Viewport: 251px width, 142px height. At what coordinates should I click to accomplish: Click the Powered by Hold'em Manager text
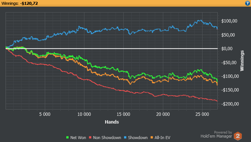[216, 134]
